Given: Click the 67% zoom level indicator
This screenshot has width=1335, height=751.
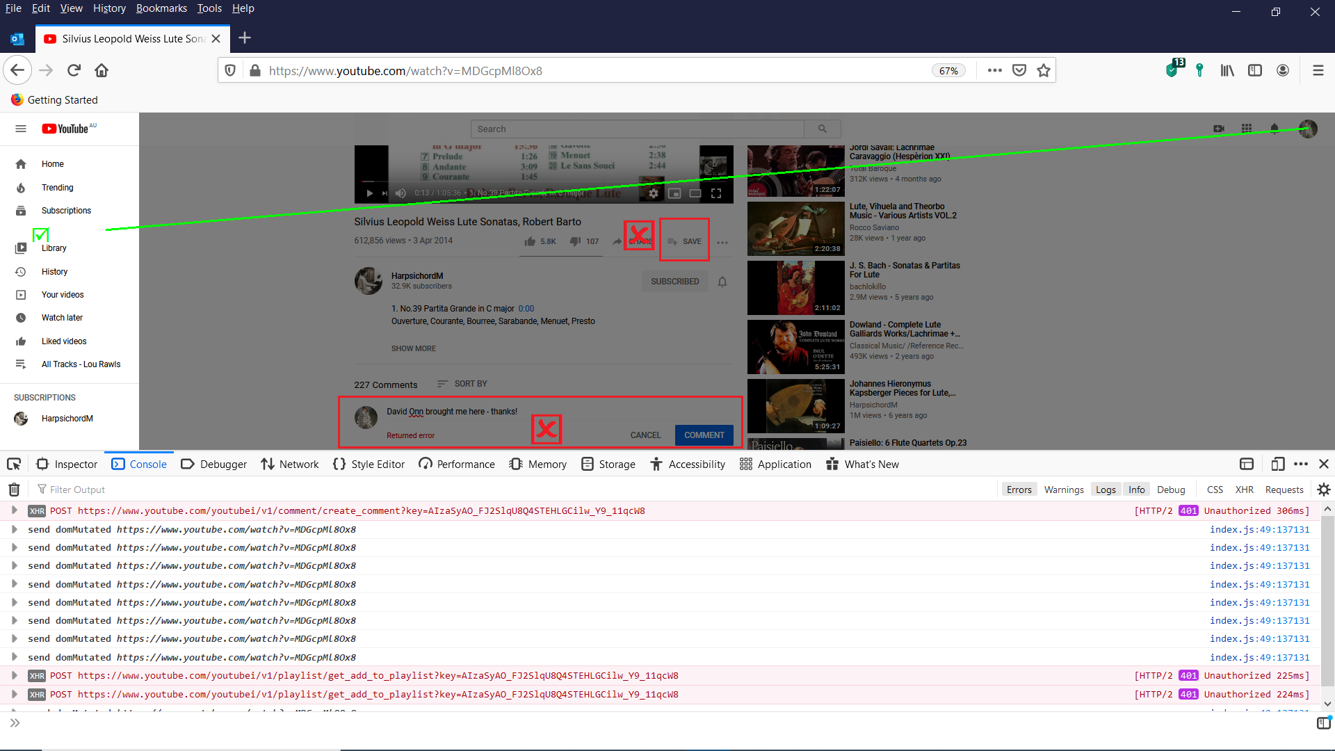Looking at the screenshot, I should tap(948, 71).
